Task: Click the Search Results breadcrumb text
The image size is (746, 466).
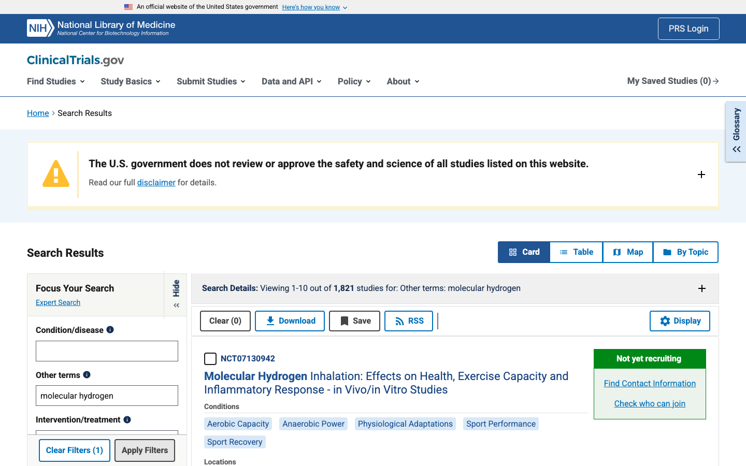Action: point(84,113)
